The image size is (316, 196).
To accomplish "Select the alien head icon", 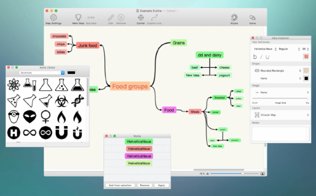I will [x=29, y=117].
